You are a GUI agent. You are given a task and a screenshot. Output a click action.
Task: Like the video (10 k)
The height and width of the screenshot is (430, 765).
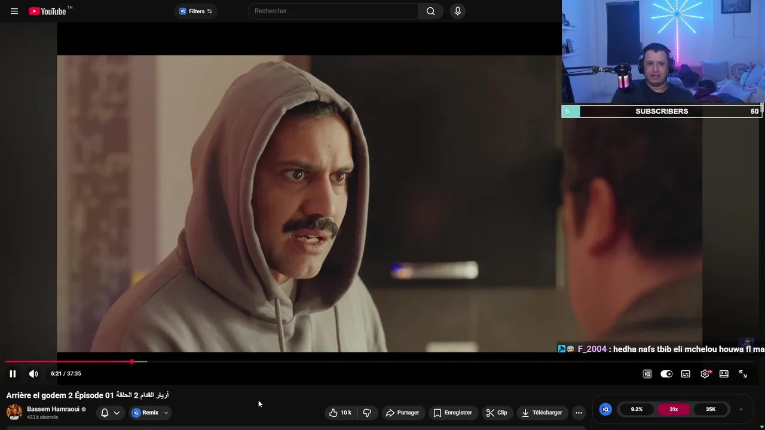(x=341, y=413)
